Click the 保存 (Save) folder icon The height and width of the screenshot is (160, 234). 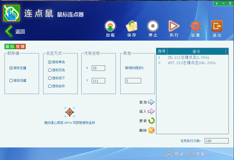click(x=132, y=26)
